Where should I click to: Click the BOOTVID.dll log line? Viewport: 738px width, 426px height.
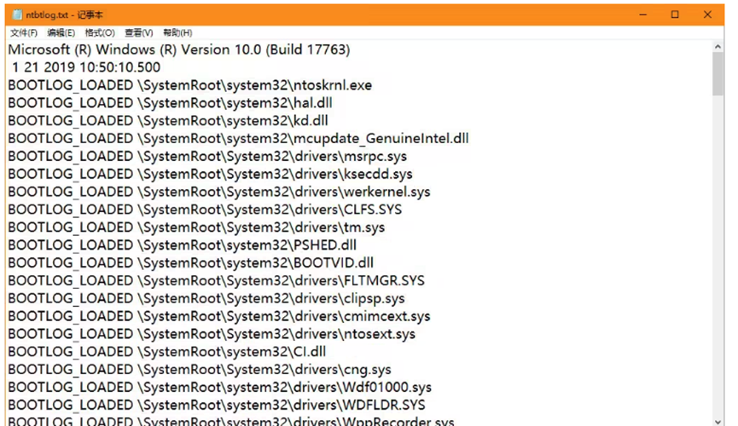[190, 263]
